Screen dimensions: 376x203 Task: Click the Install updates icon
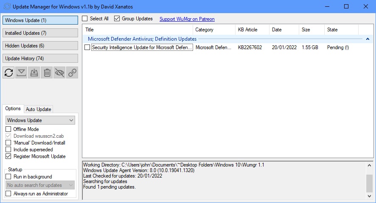34,72
